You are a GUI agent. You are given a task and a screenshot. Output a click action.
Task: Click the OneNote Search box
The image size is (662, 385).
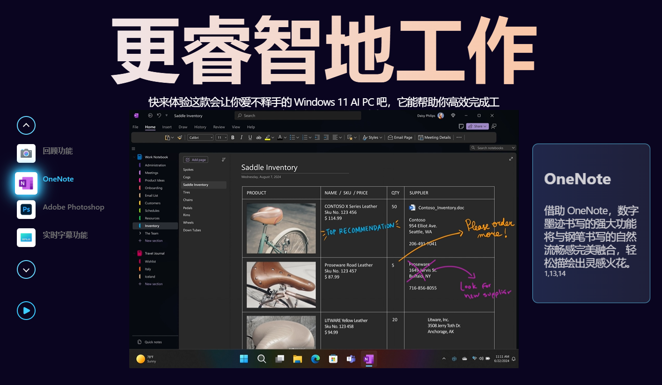[298, 116]
